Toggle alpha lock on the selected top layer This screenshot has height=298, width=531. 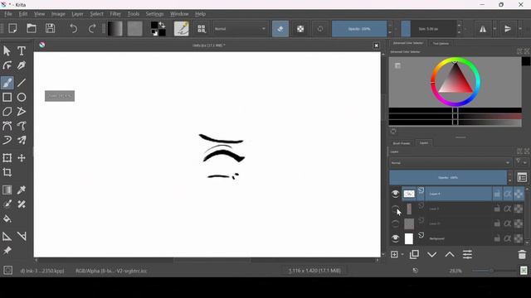point(519,194)
